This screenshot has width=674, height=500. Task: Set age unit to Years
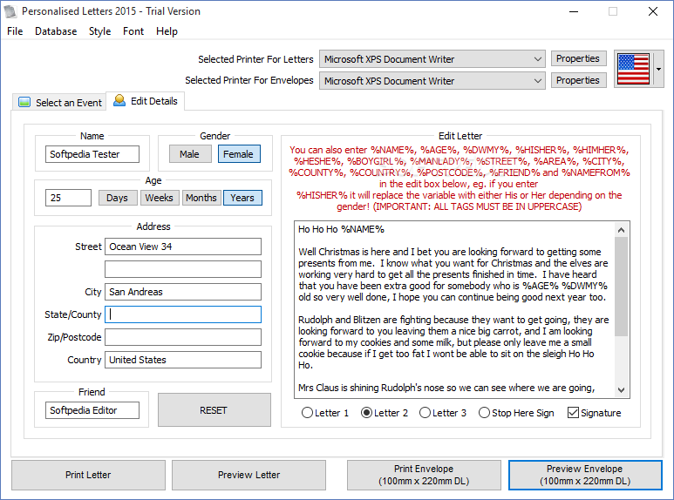point(242,198)
